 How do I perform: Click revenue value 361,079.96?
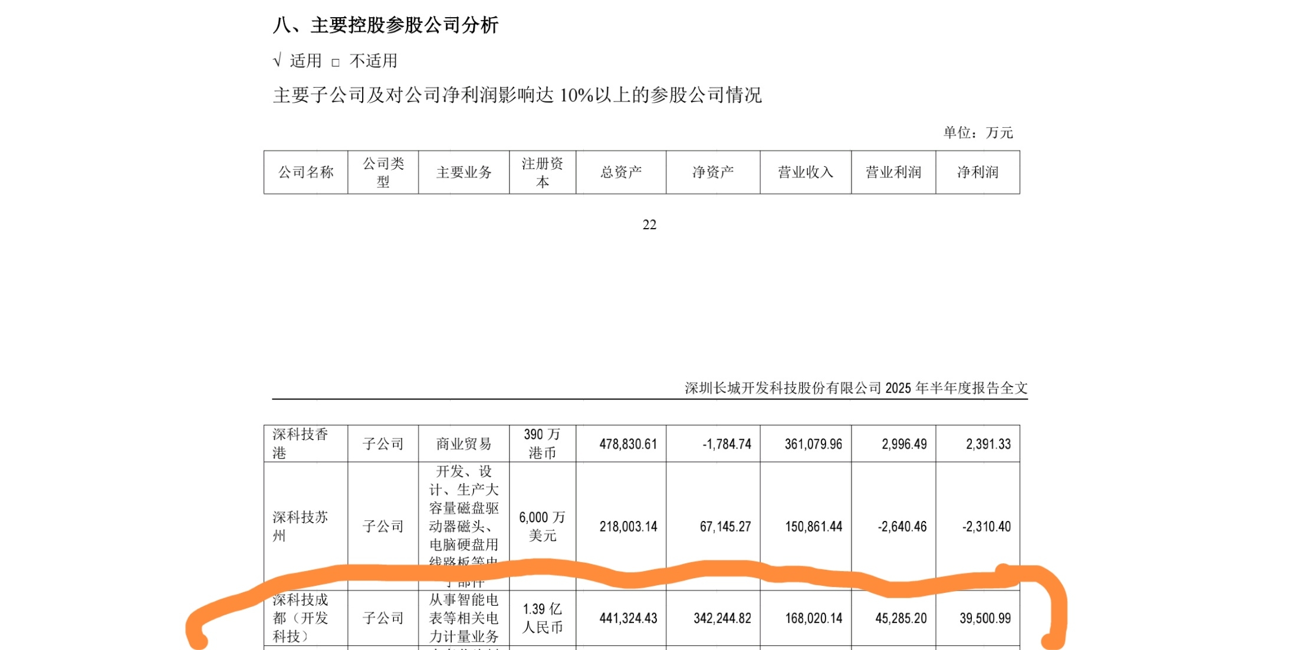click(x=813, y=444)
